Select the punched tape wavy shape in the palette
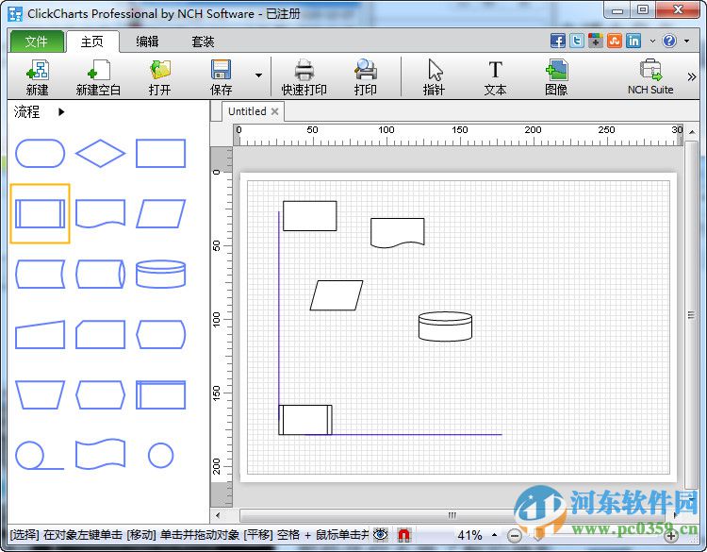The width and height of the screenshot is (707, 552). click(100, 454)
